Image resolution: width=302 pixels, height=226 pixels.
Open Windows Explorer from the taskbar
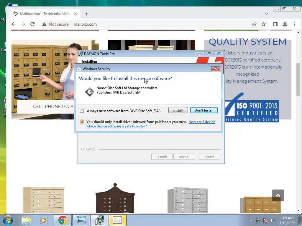tap(26, 220)
